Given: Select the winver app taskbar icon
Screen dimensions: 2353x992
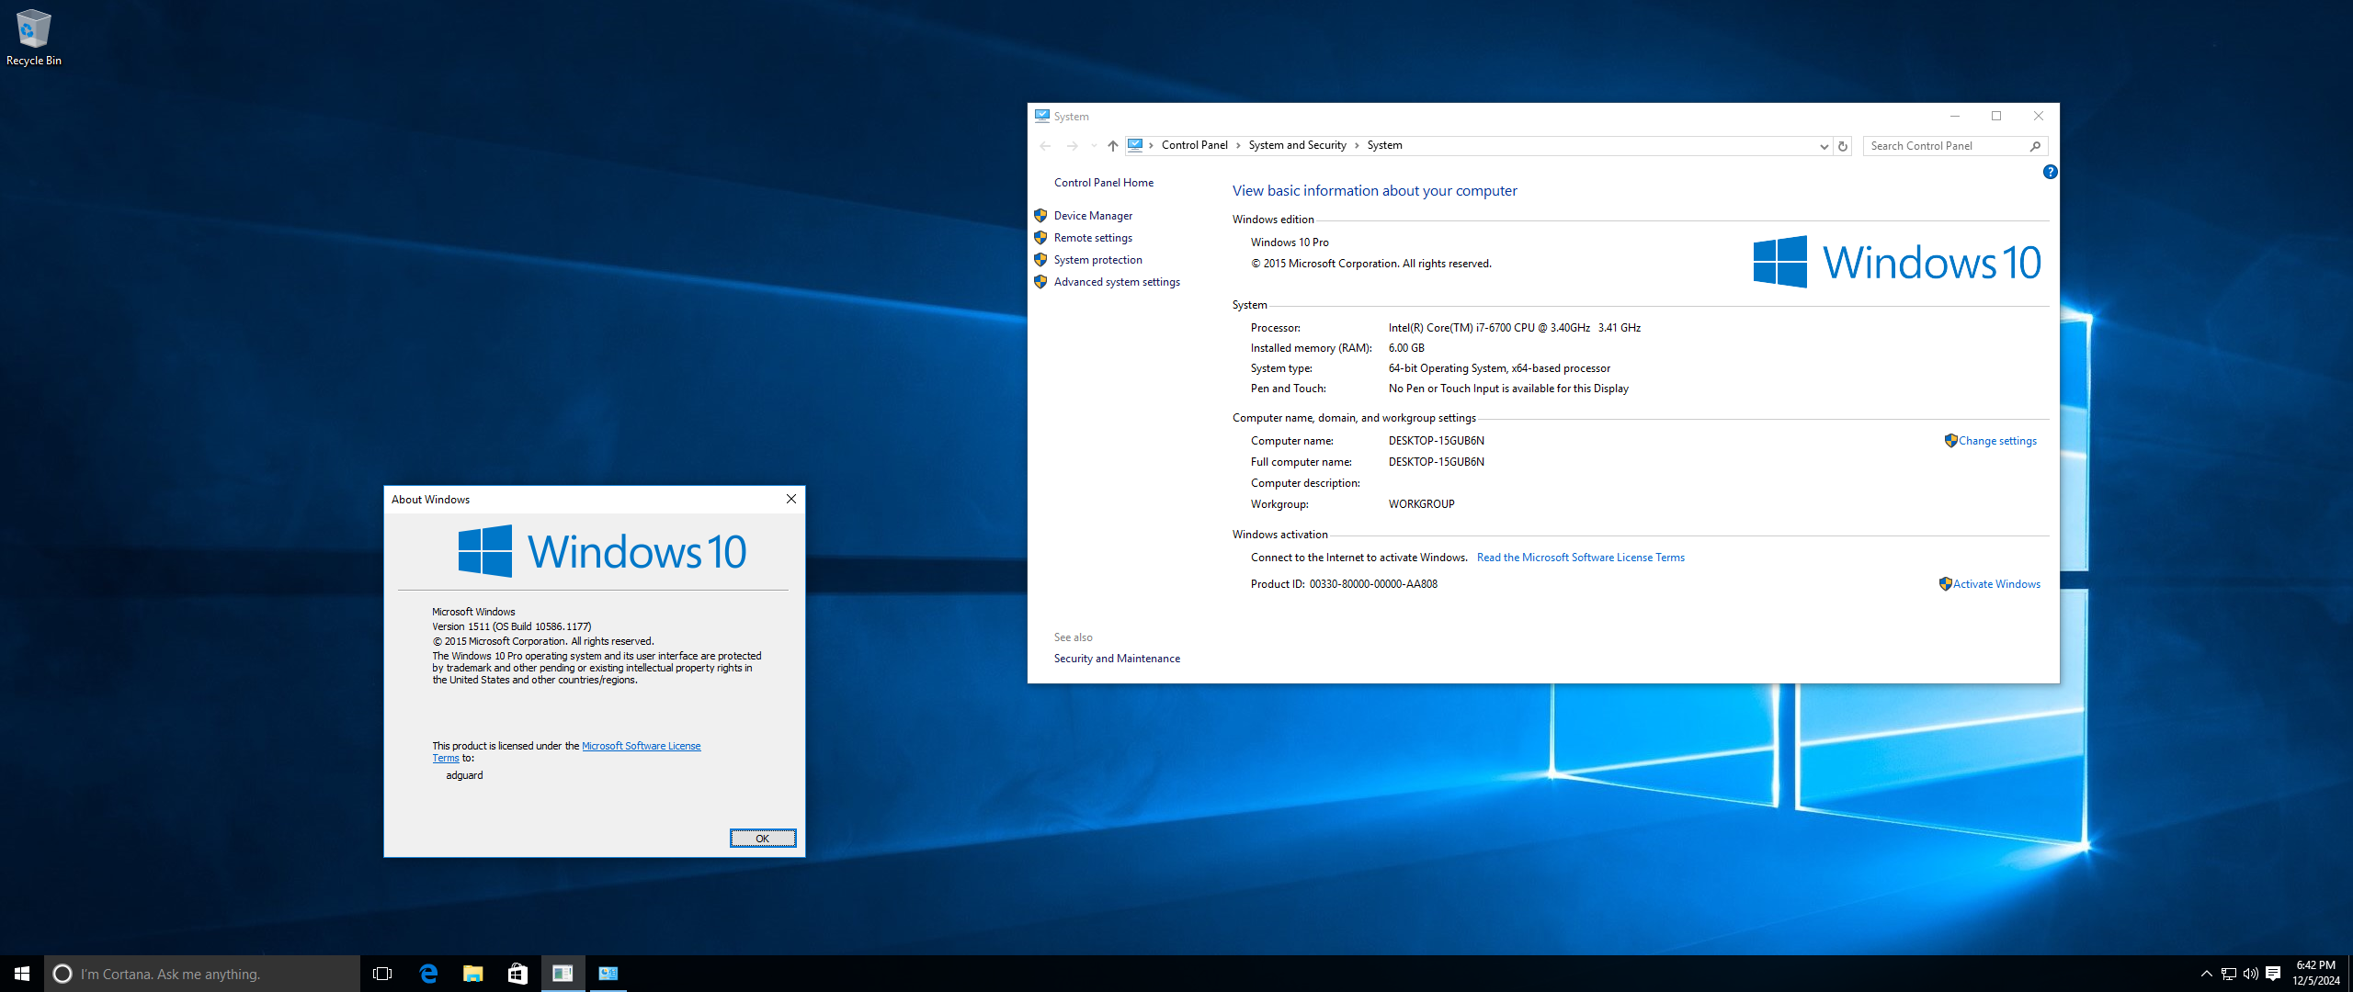Looking at the screenshot, I should (x=563, y=974).
